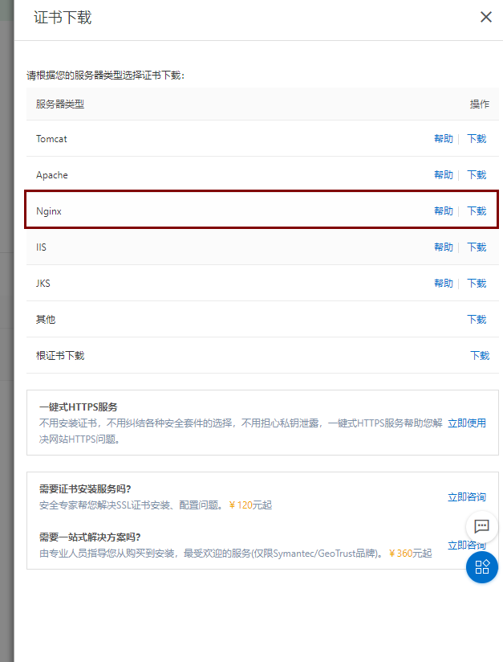The width and height of the screenshot is (503, 662).
Task: Close the 证书下载 panel
Action: pos(485,17)
